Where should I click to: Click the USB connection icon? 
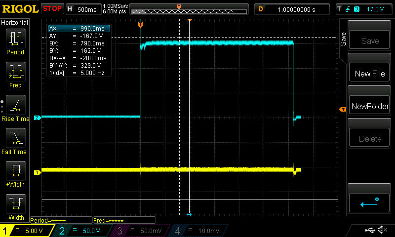pyautogui.click(x=369, y=230)
